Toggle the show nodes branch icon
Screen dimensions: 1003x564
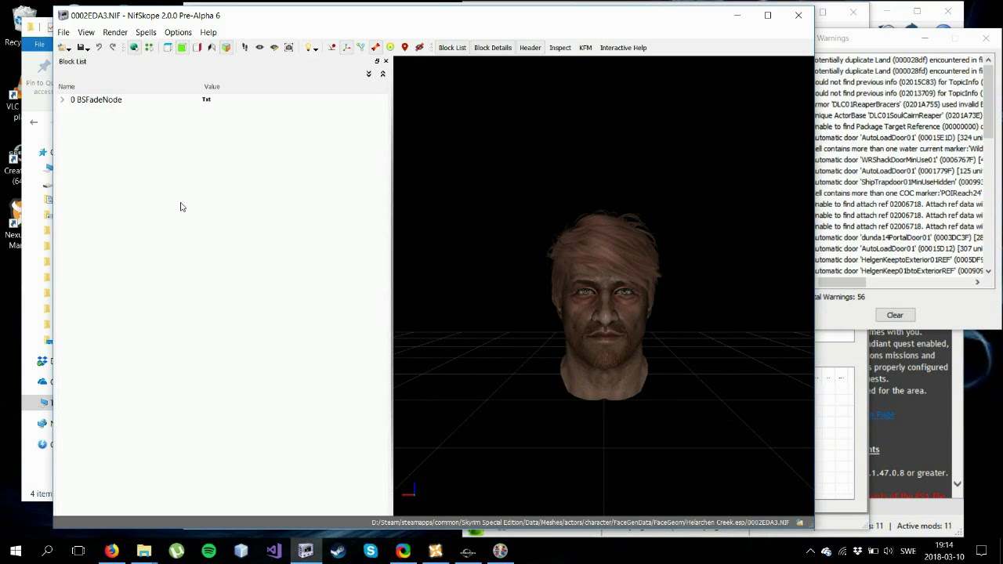[360, 48]
